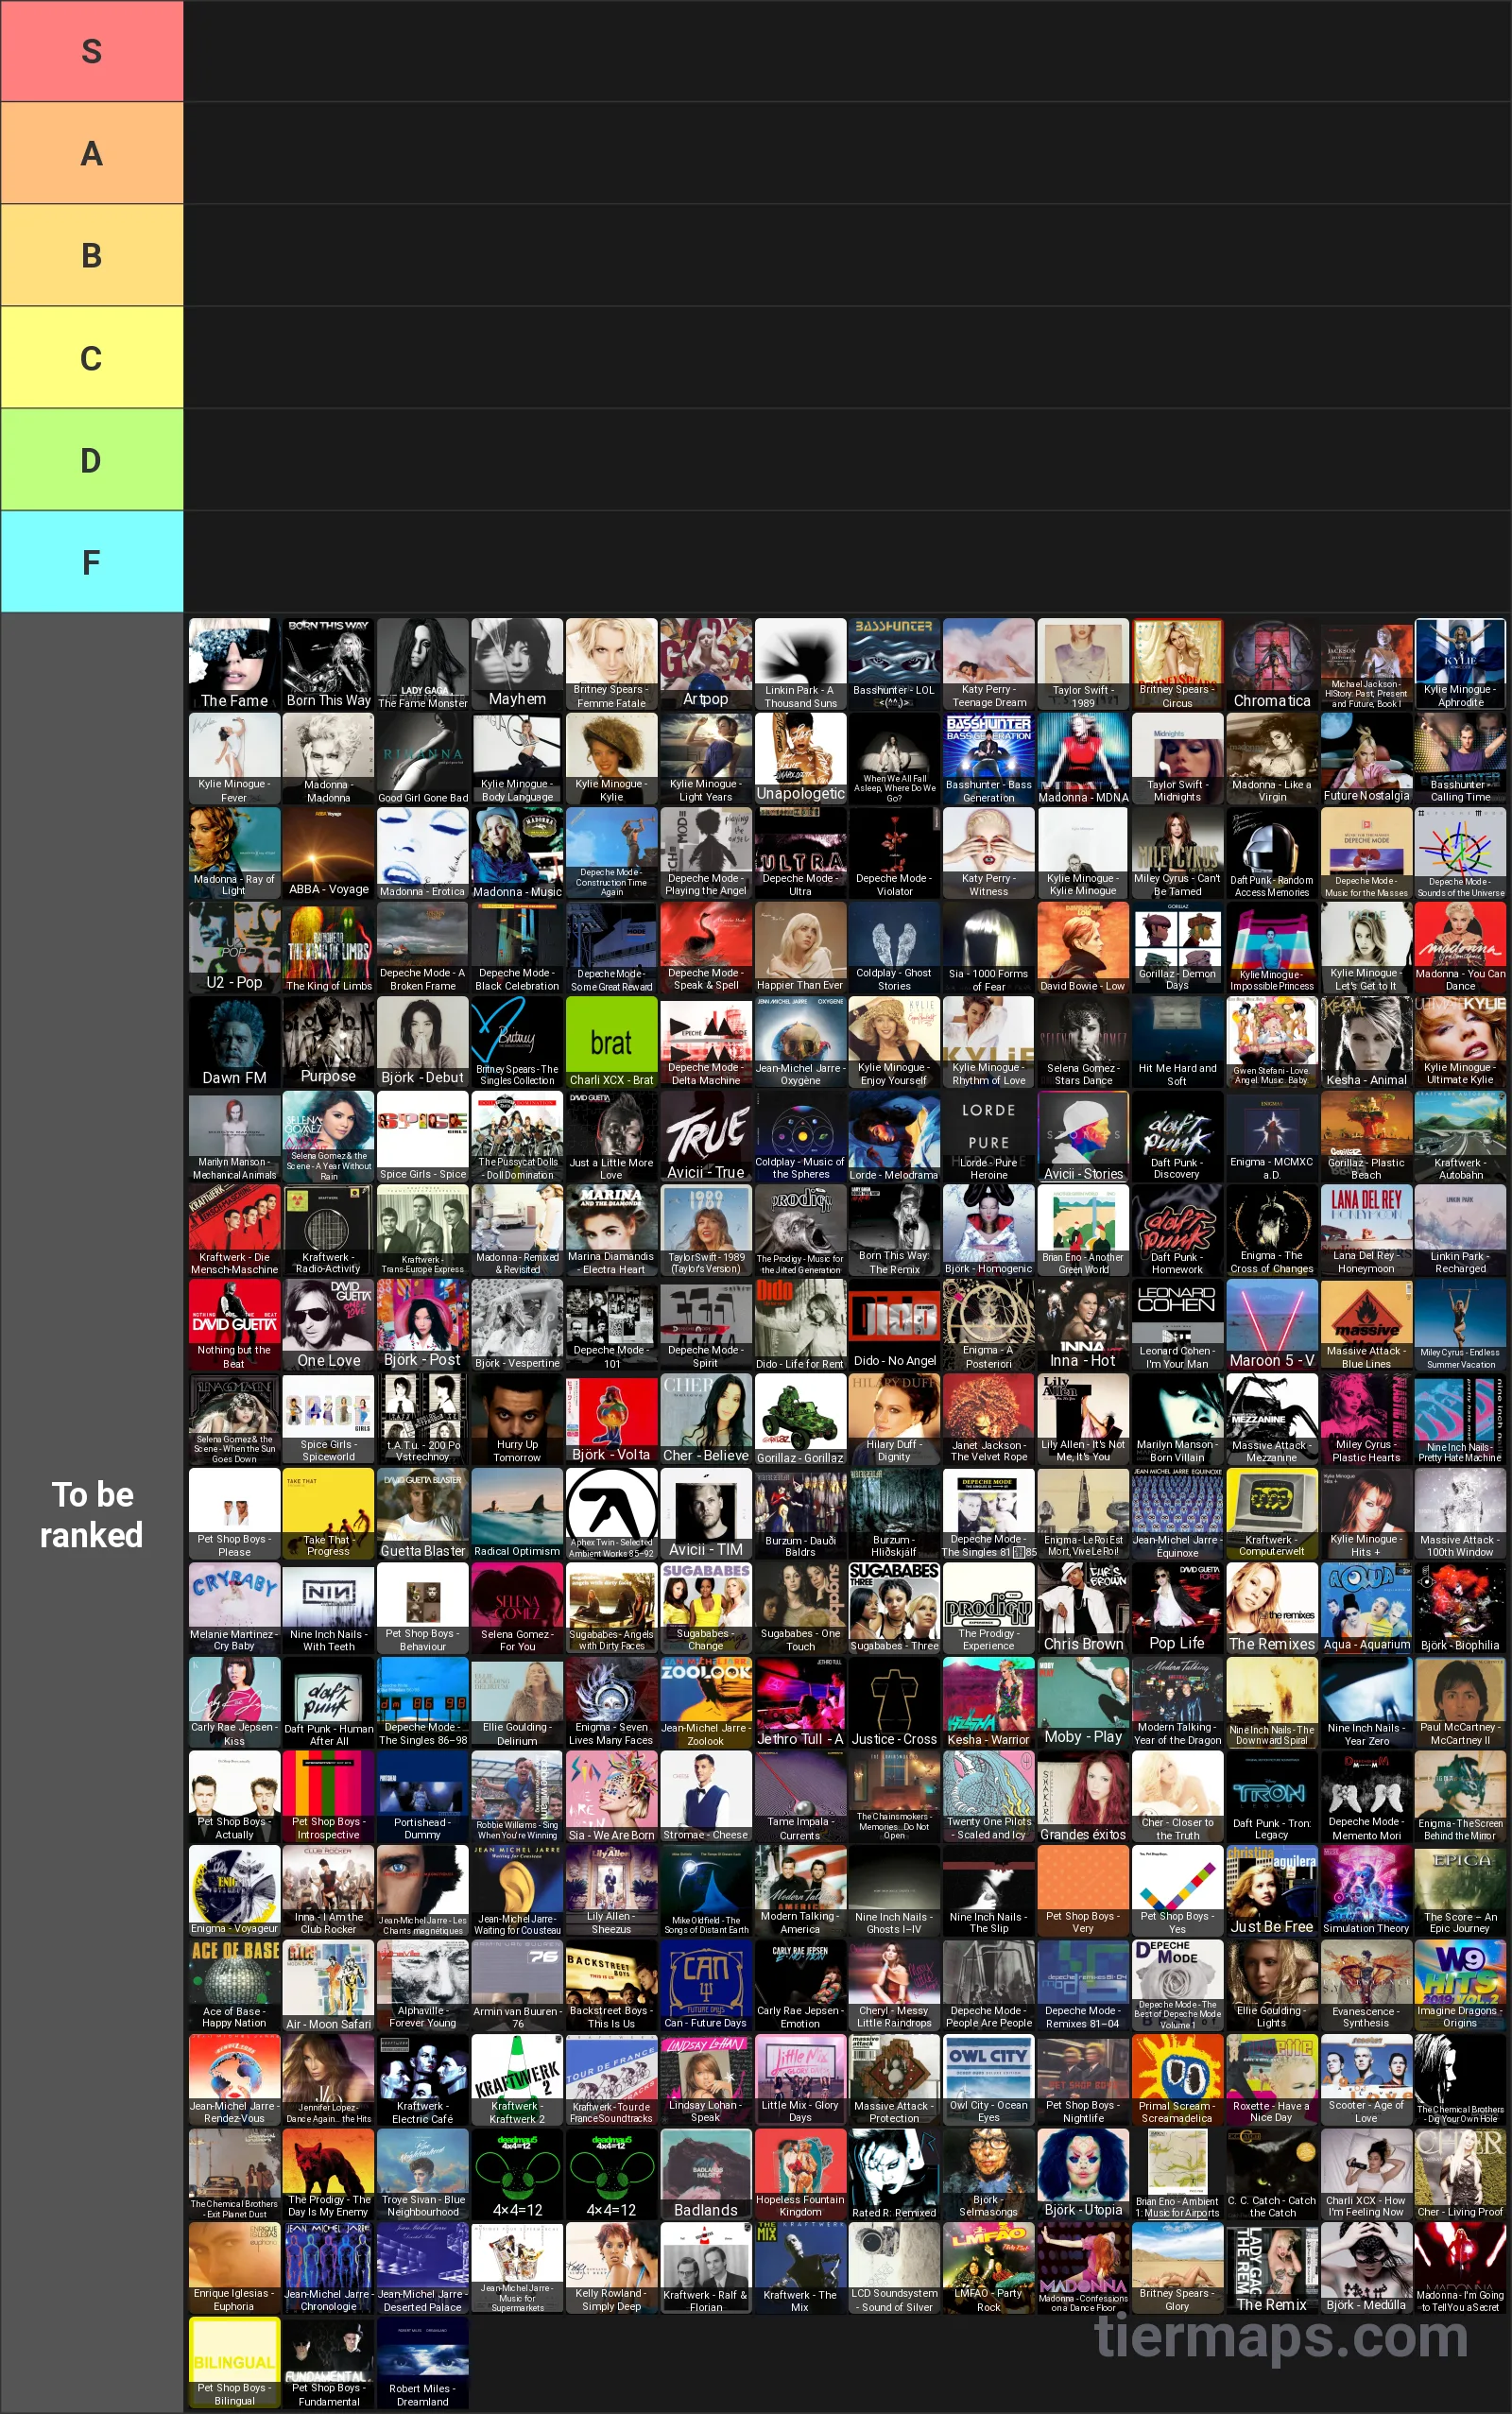The height and width of the screenshot is (2414, 1512).
Task: Choose Justice Cross album cover
Action: point(894,1702)
